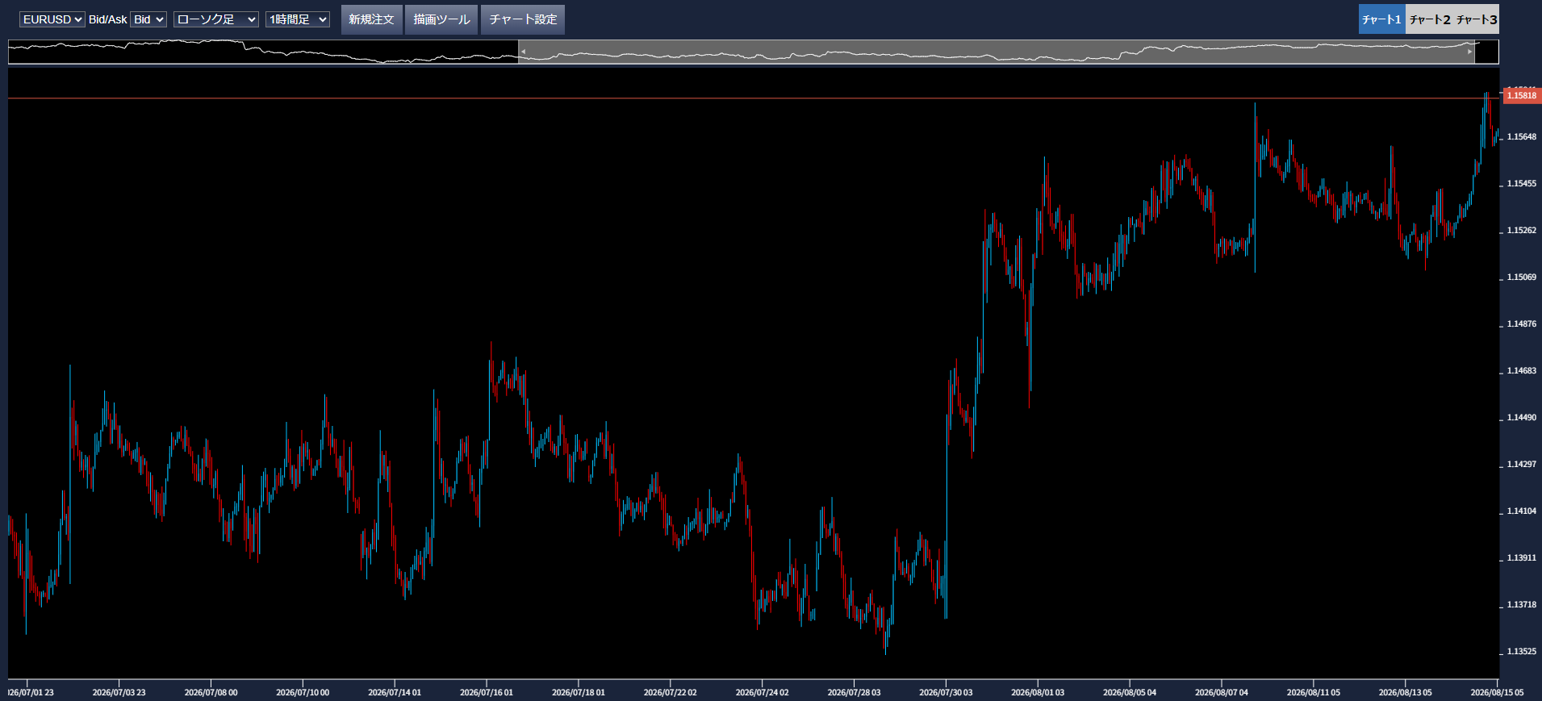Click the 2026/07/22 02 time axis label
This screenshot has width=1542, height=701.
(671, 693)
